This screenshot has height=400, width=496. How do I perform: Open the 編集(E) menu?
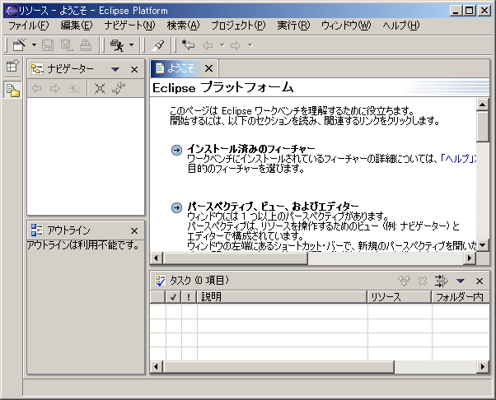[x=77, y=26]
